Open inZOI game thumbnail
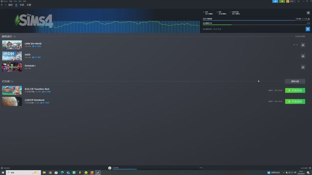 click(x=12, y=56)
